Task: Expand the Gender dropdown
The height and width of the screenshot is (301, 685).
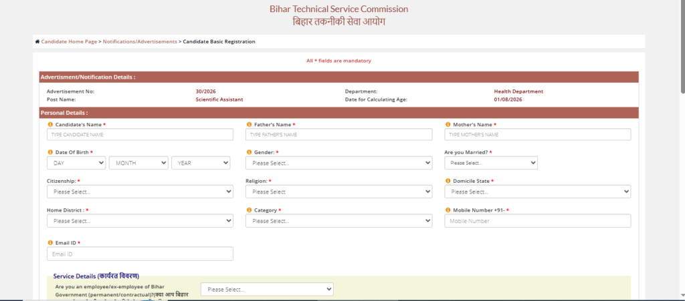Action: 339,163
